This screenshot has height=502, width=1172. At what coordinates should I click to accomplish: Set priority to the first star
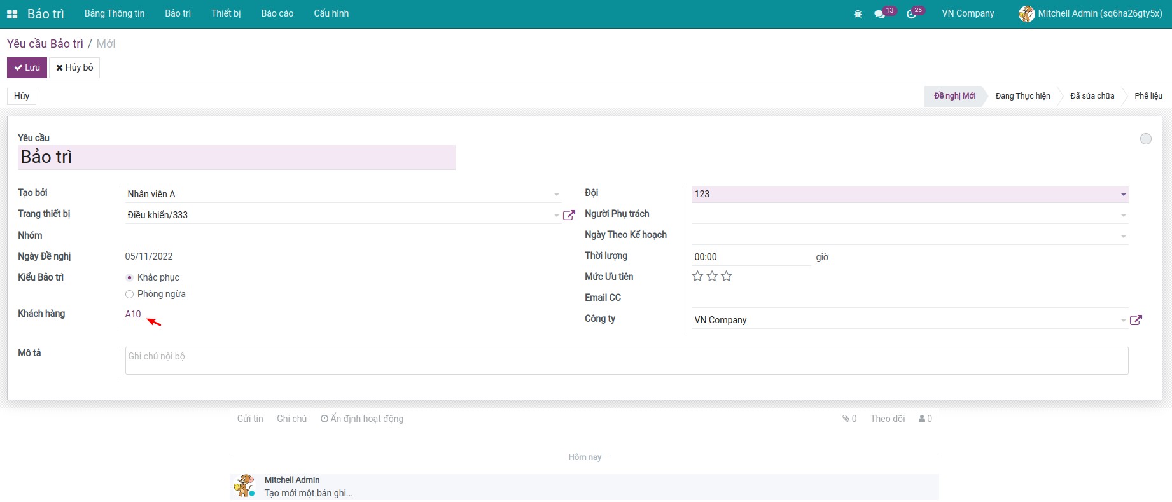[x=697, y=276]
